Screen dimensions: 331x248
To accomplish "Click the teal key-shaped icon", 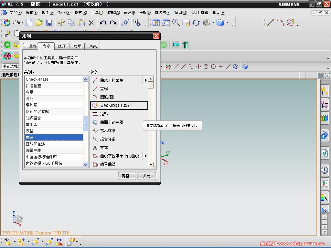I will tap(176, 45).
